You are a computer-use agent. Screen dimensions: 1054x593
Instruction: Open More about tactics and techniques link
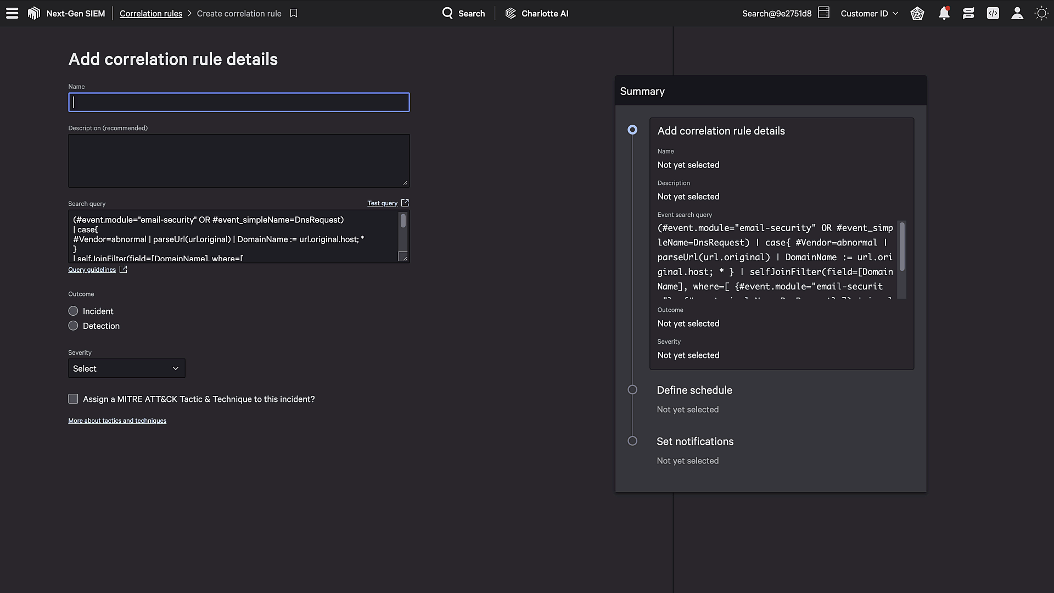tap(117, 421)
